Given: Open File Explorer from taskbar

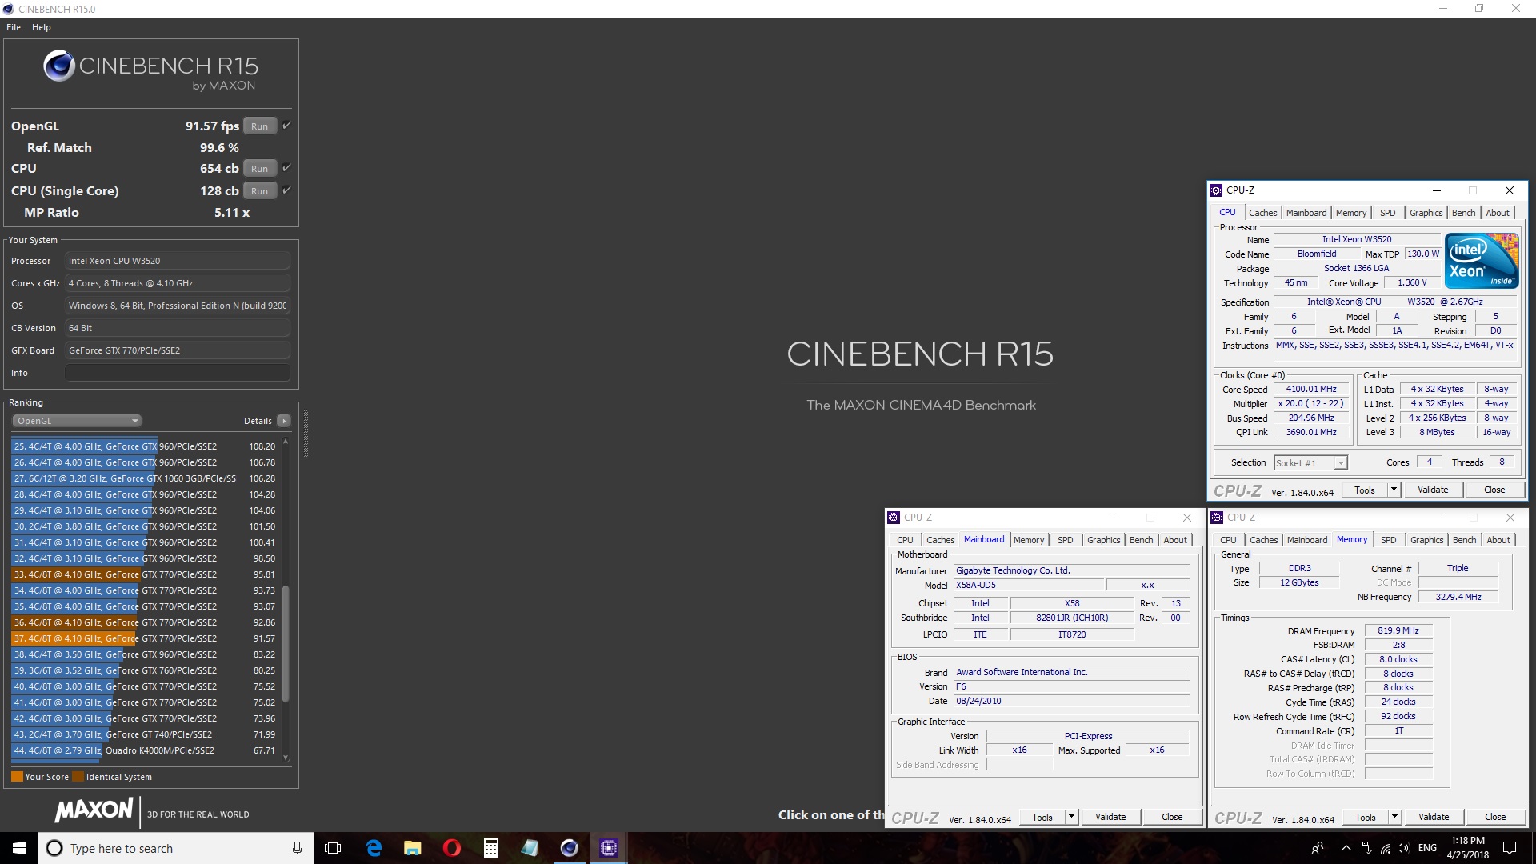Looking at the screenshot, I should [x=413, y=848].
